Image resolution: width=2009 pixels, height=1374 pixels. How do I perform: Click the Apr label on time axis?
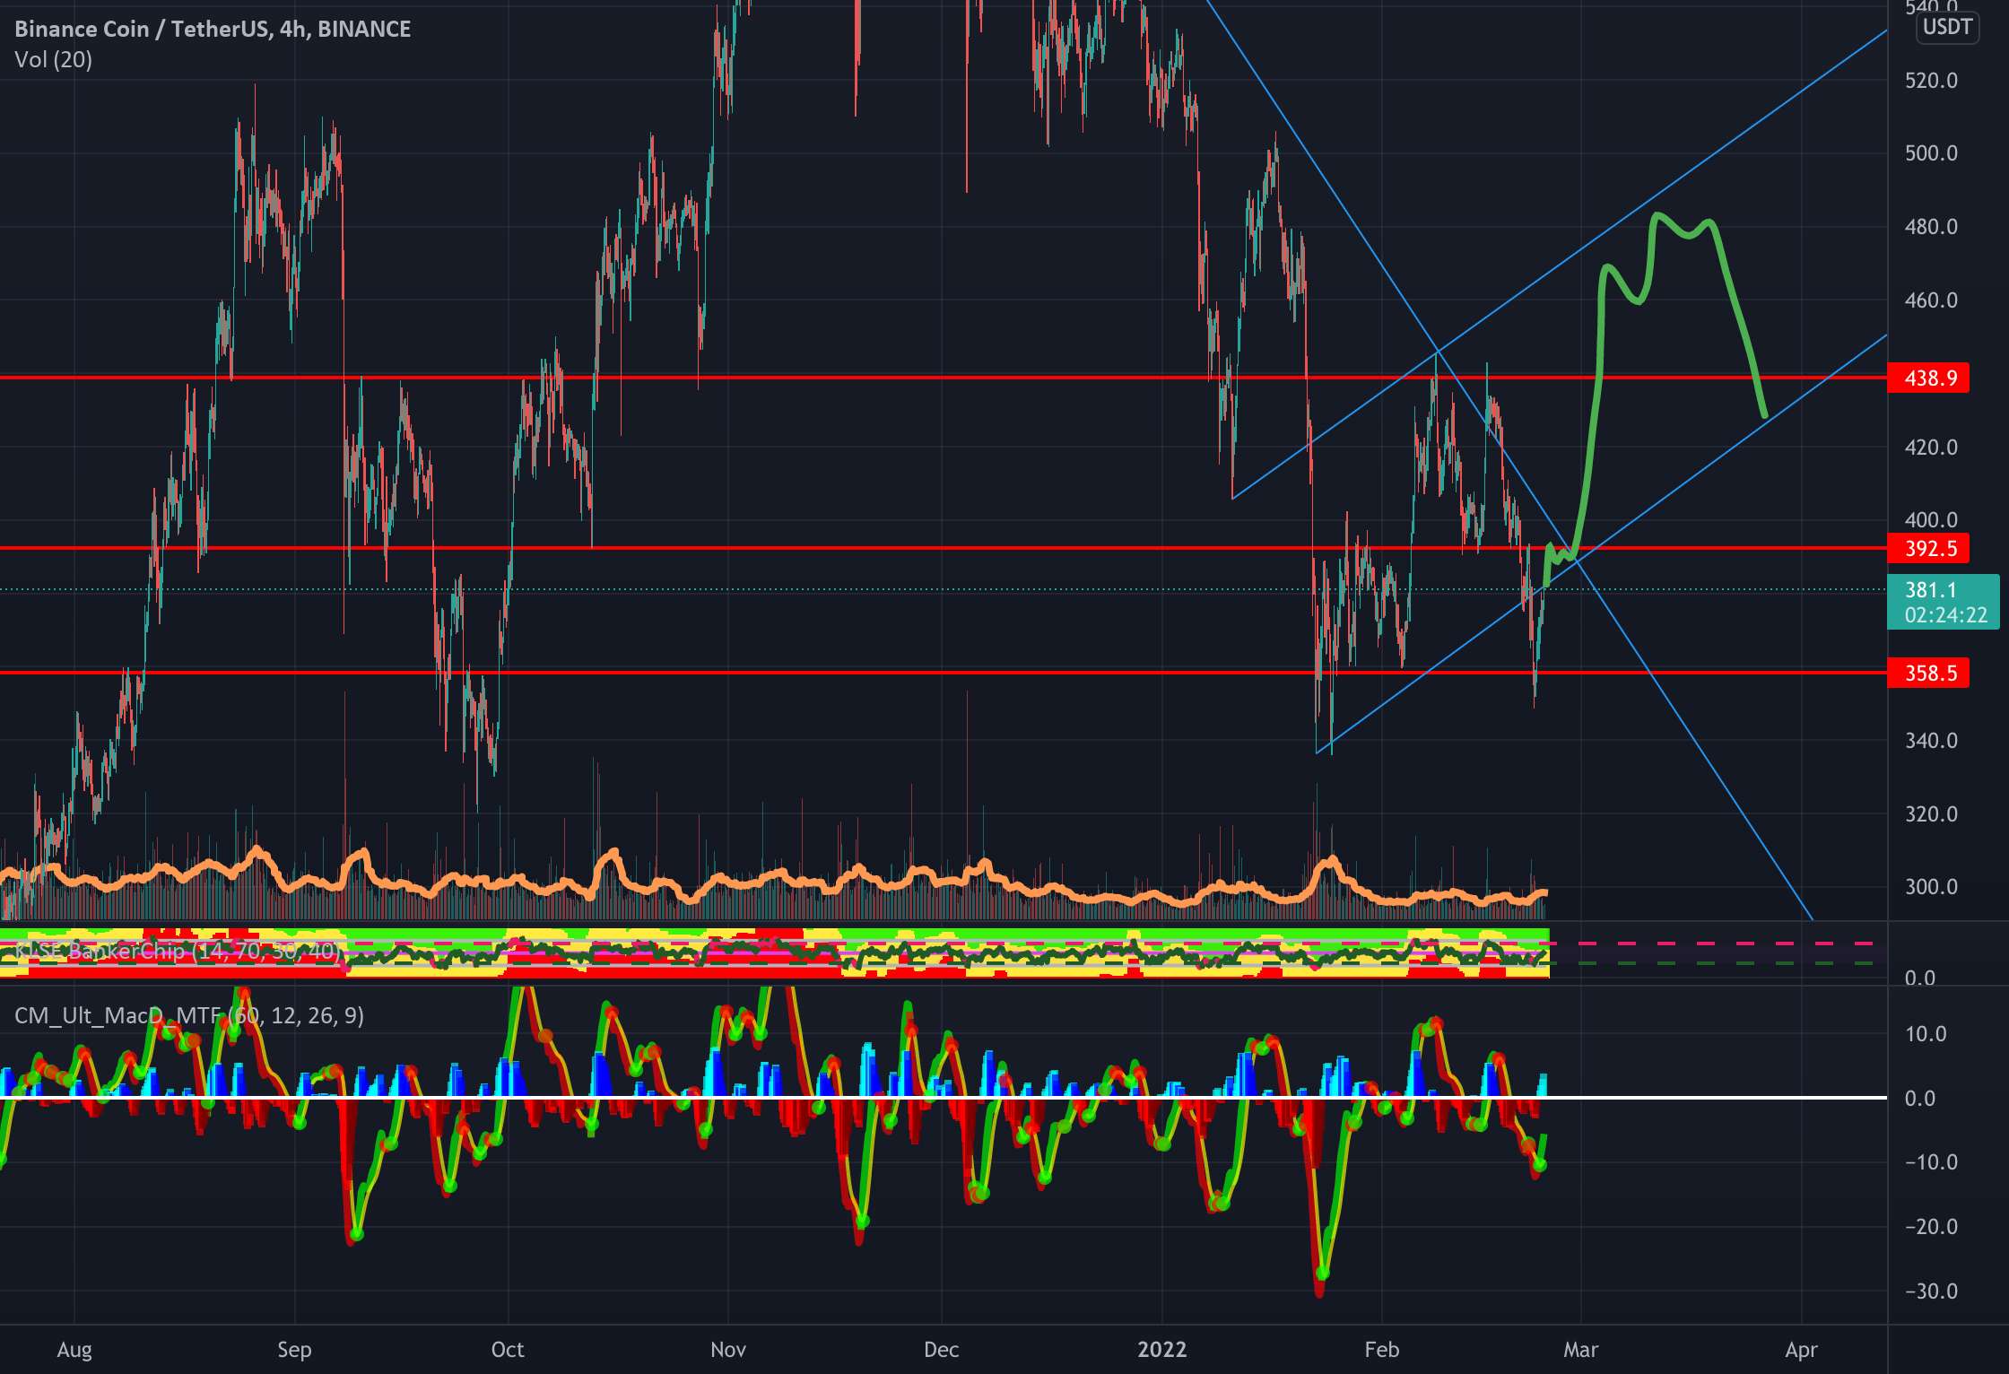1801,1350
